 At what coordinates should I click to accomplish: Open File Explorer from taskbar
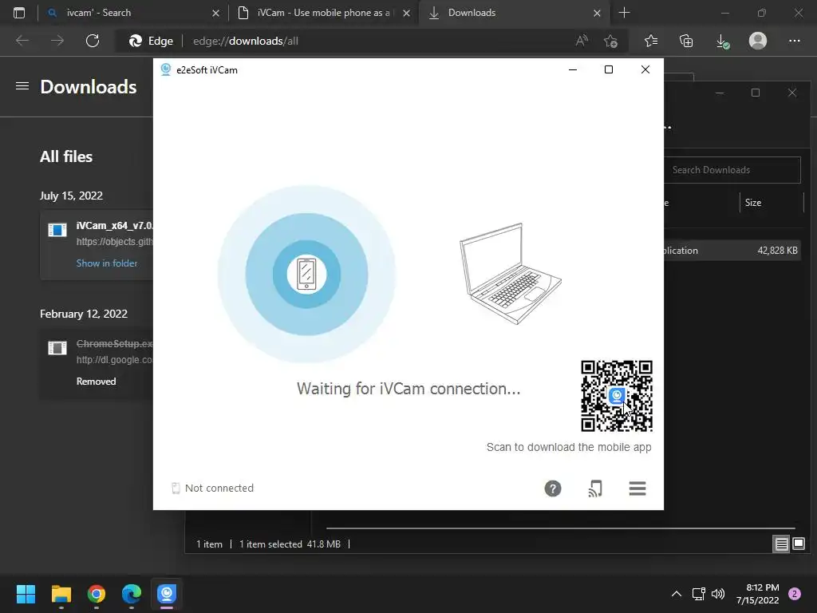tap(61, 594)
